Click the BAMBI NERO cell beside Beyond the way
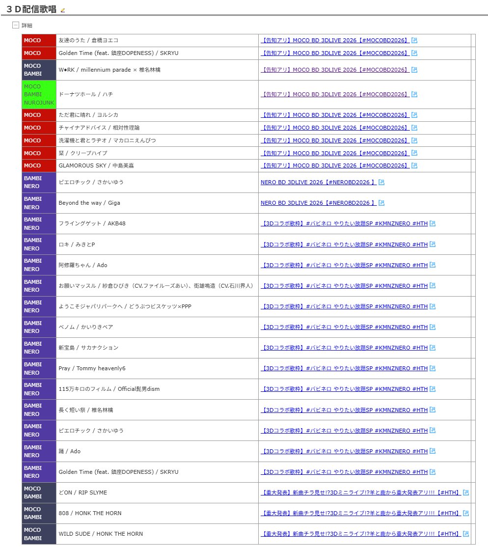The width and height of the screenshot is (488, 548). (39, 203)
